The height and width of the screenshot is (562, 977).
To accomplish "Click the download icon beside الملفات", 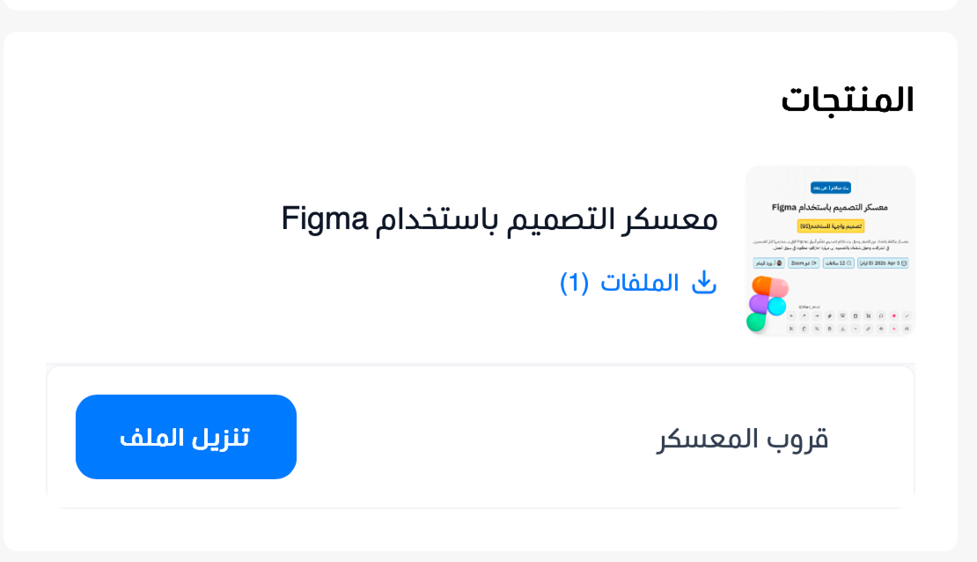I will [704, 283].
